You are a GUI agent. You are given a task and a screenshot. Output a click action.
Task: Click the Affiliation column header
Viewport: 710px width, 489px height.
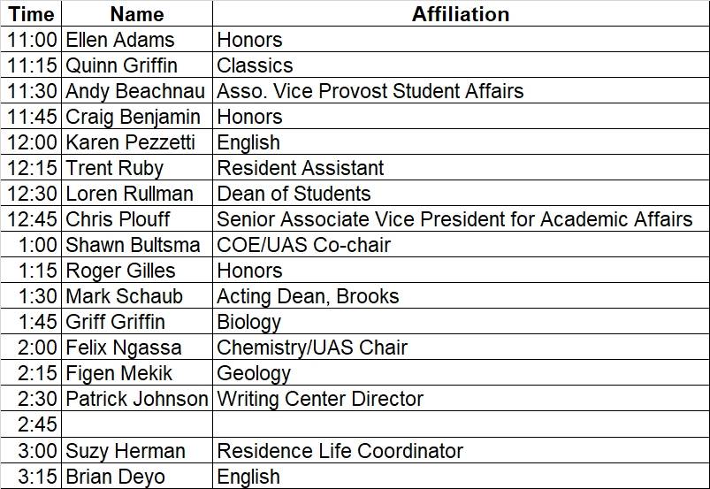tap(460, 14)
